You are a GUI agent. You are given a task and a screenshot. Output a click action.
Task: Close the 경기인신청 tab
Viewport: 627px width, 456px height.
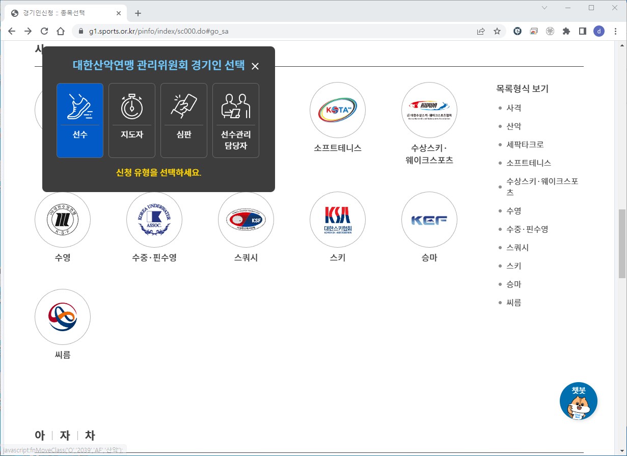pos(119,13)
